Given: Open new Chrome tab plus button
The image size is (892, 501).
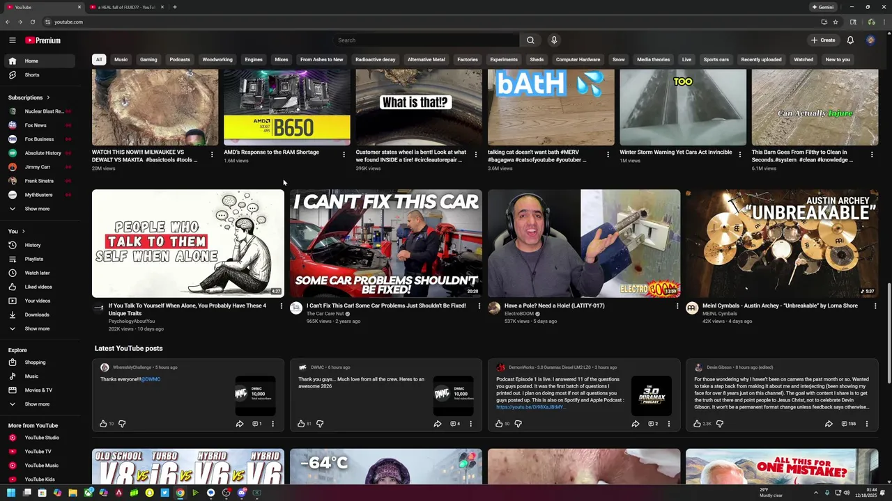Looking at the screenshot, I should click(174, 7).
